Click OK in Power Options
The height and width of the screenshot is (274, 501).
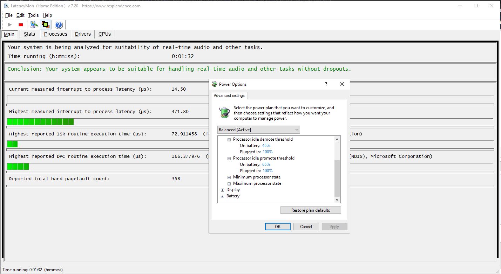[278, 227]
